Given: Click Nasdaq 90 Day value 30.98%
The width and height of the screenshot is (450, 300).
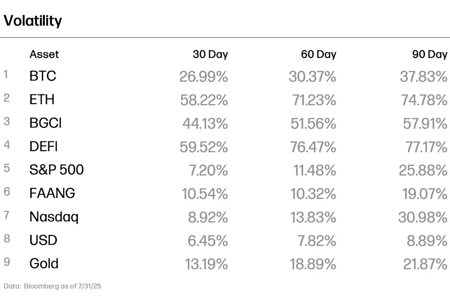Looking at the screenshot, I should pyautogui.click(x=423, y=217).
